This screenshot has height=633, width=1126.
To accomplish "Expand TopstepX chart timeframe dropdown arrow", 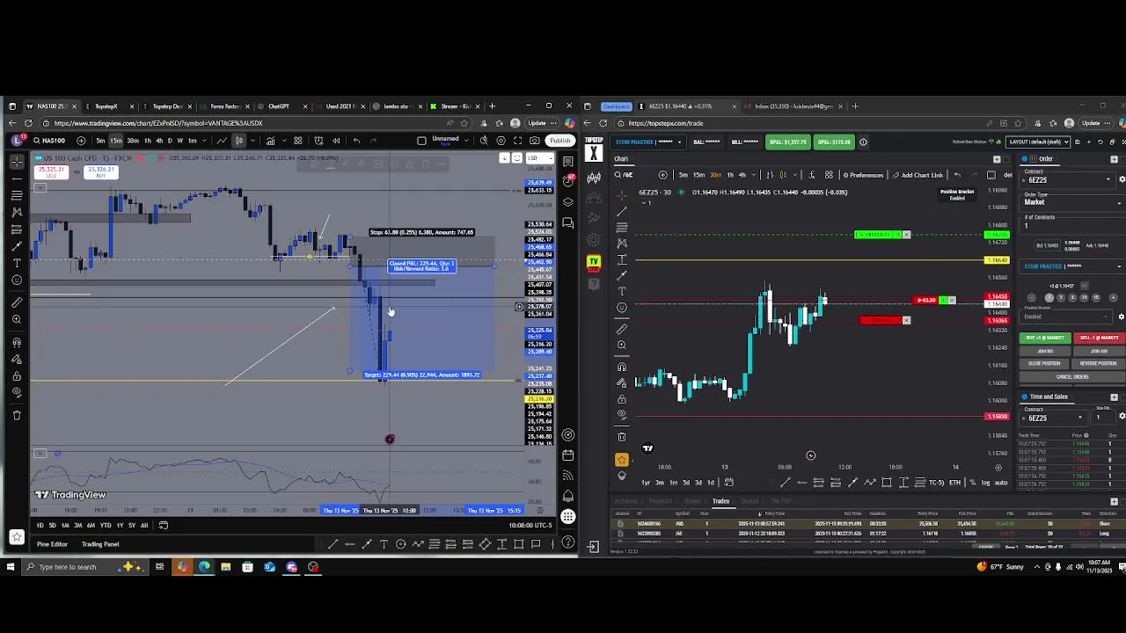I will (753, 175).
